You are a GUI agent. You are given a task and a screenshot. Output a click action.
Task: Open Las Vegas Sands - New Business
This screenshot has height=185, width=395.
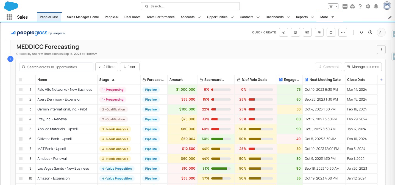(x=63, y=169)
